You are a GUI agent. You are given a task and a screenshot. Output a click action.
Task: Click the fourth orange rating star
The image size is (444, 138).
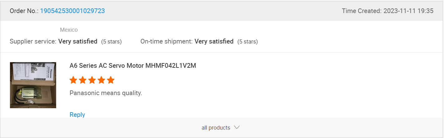pos(101,80)
